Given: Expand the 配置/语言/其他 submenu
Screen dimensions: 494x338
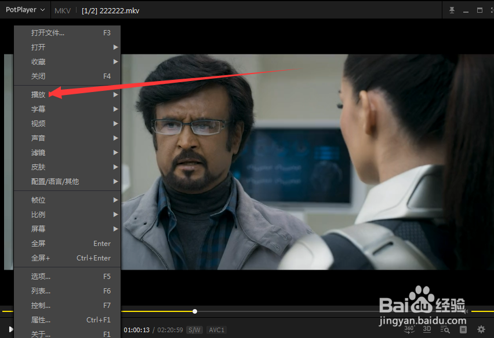Looking at the screenshot, I should pyautogui.click(x=67, y=181).
